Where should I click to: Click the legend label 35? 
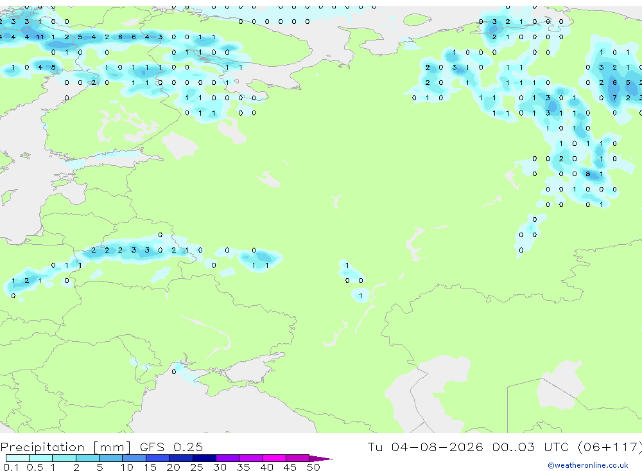pyautogui.click(x=243, y=467)
